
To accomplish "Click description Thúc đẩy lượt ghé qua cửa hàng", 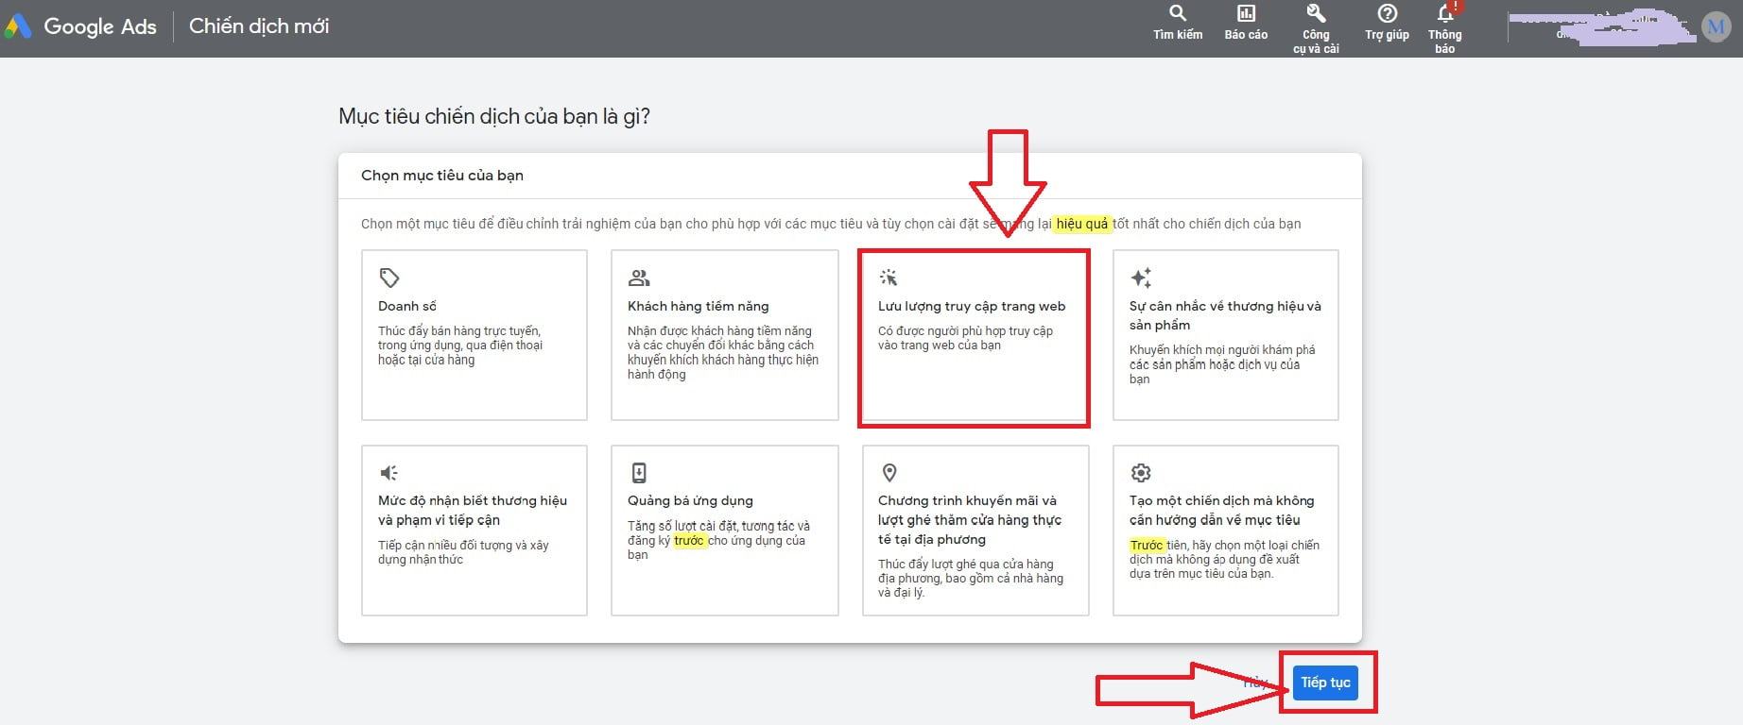I will [x=971, y=579].
